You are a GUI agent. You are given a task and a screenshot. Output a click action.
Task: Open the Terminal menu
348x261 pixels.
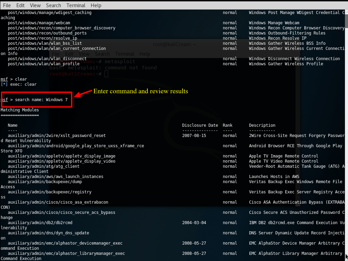pyautogui.click(x=76, y=5)
